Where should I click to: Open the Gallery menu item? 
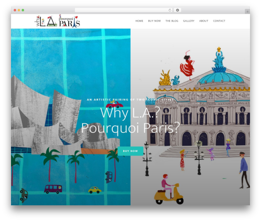(188, 21)
